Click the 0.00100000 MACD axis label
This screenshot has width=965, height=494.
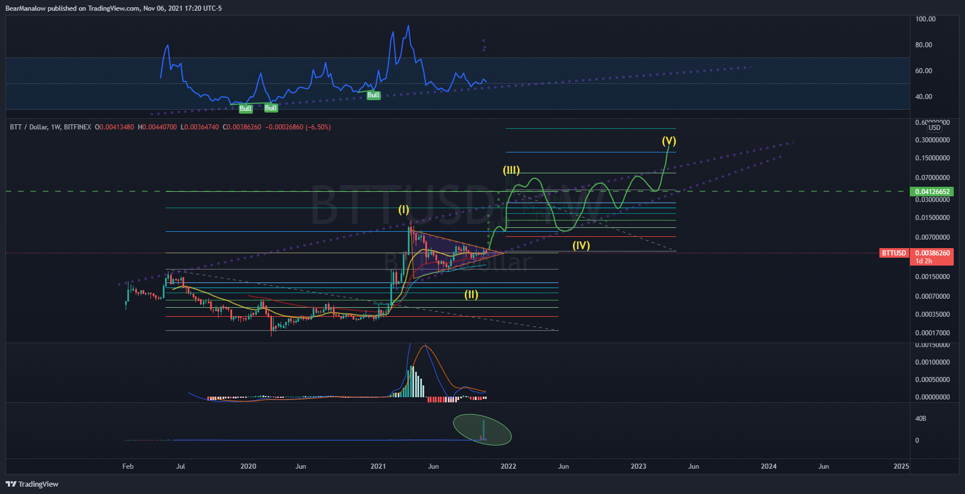[932, 362]
